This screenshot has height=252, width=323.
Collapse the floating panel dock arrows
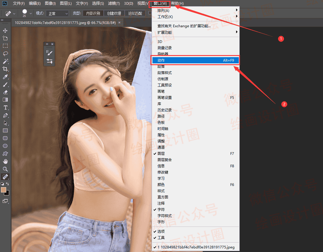[47, 44]
